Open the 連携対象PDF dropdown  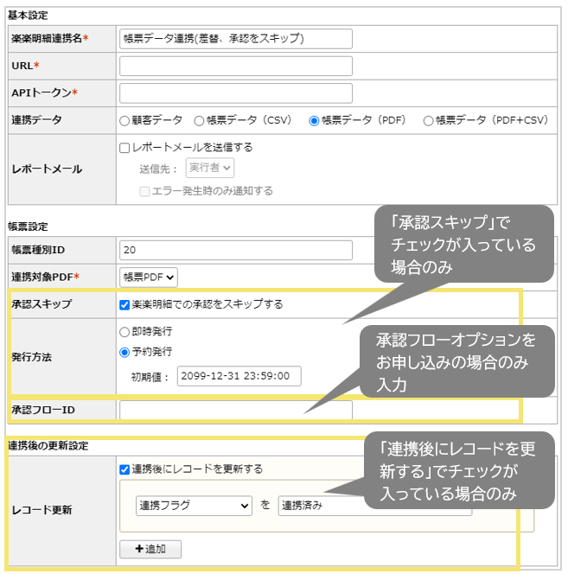pos(149,277)
